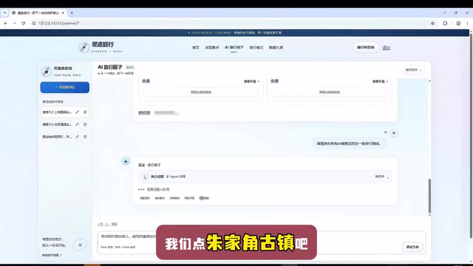This screenshot has height=266, width=473.
Task: Click the round pin icon at sidebar bottom
Action: click(x=80, y=245)
